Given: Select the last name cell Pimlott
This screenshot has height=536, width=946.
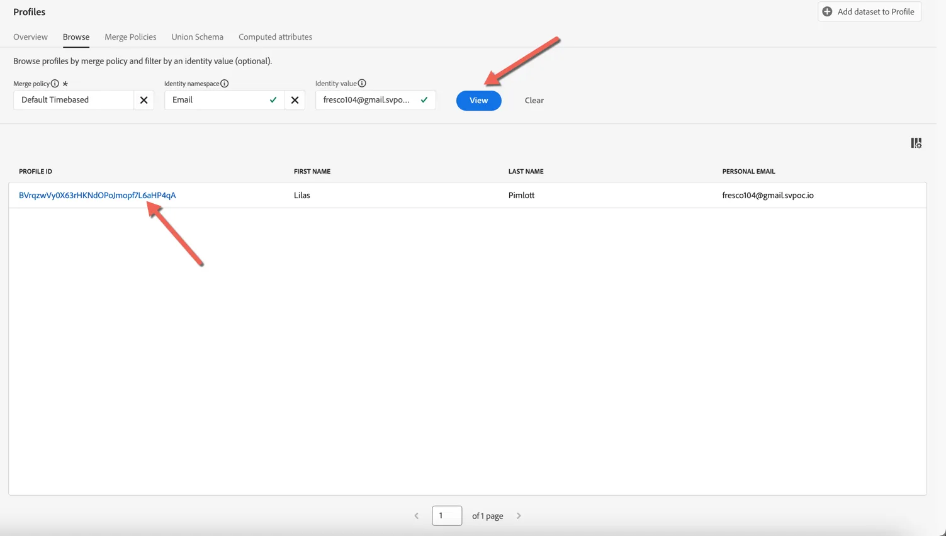Looking at the screenshot, I should click(522, 196).
